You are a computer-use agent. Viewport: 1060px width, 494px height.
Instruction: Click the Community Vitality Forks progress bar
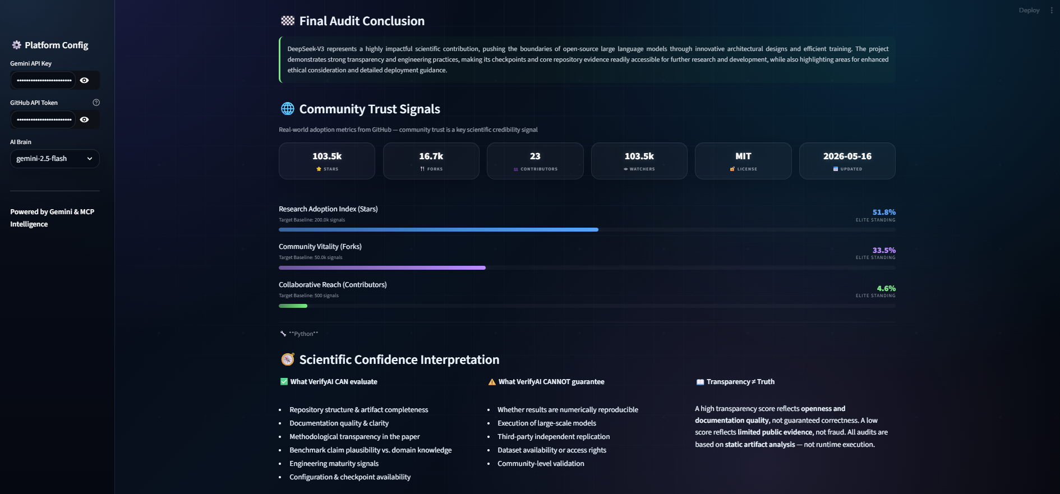(587, 267)
